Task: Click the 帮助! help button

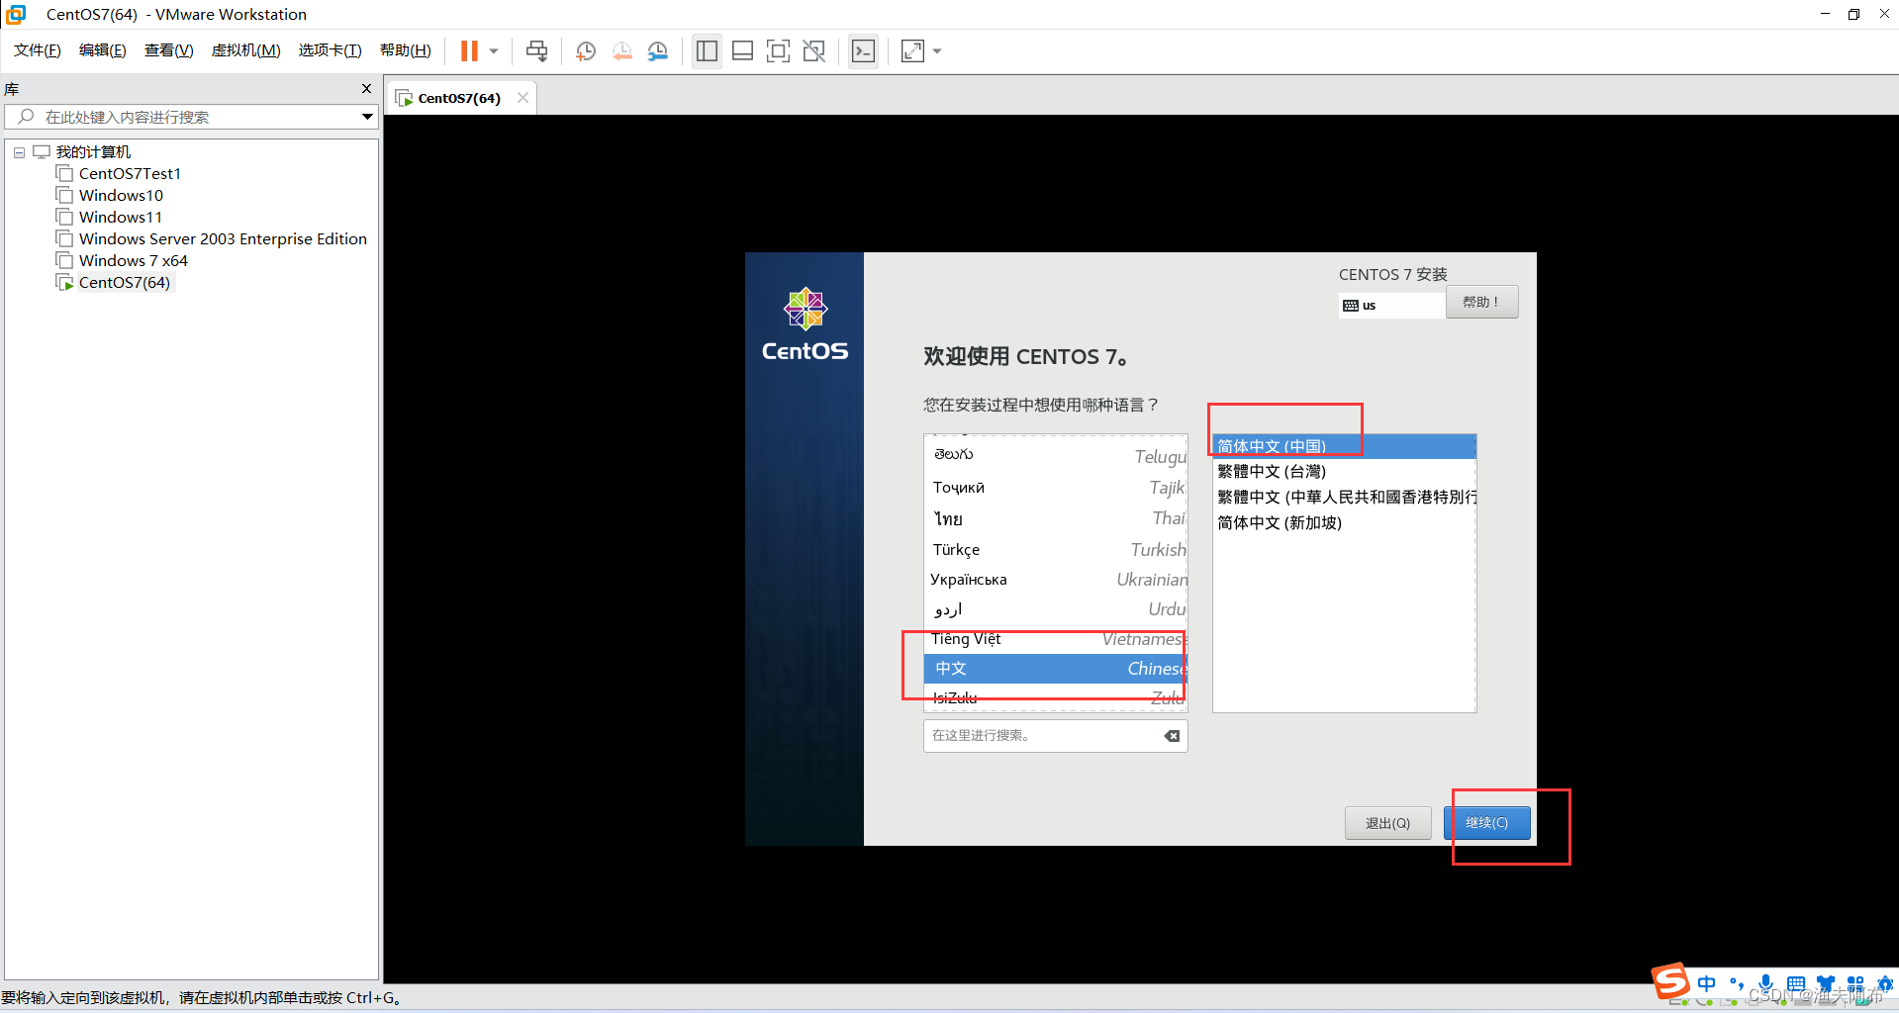Action: [x=1481, y=302]
